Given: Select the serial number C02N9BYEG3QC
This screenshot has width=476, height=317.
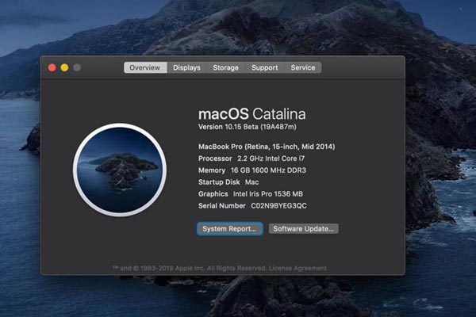Looking at the screenshot, I should point(278,206).
